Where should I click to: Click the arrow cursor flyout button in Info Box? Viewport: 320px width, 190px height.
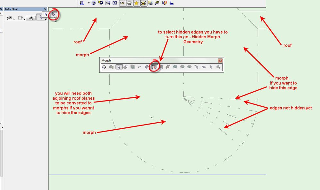[41, 17]
